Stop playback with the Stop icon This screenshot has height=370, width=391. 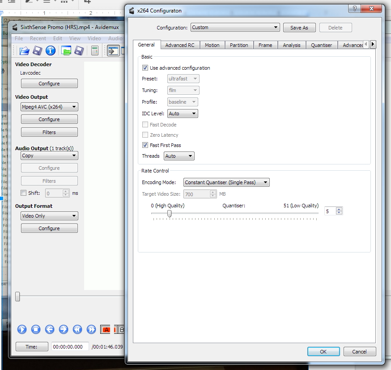tap(36, 330)
